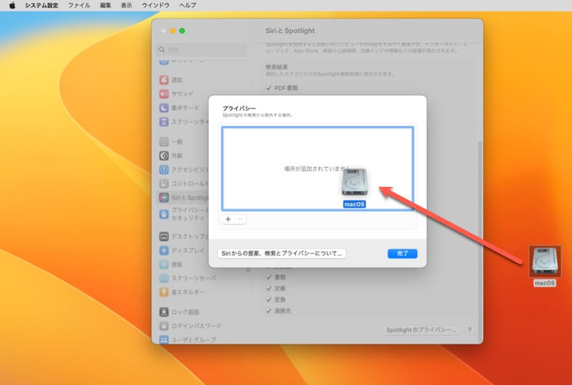
Task: Open the ヘルプ menu
Action: (x=188, y=5)
